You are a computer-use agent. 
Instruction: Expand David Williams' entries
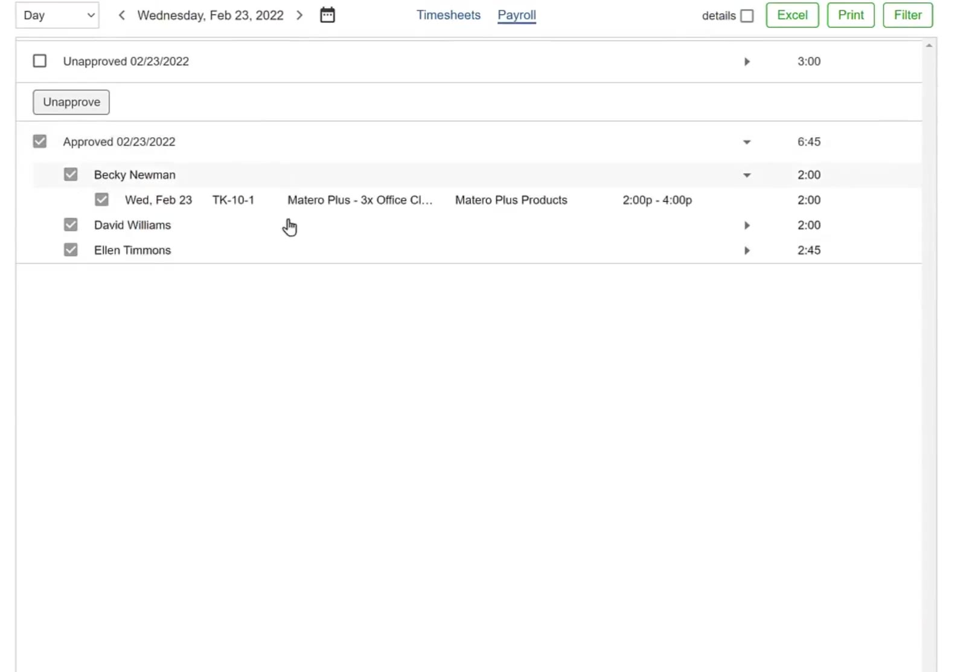pos(747,225)
